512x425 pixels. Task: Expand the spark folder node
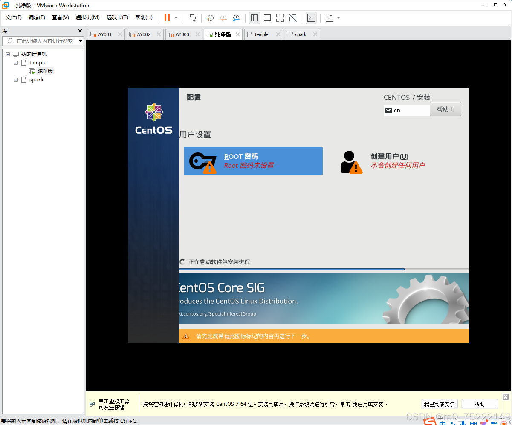(x=16, y=80)
